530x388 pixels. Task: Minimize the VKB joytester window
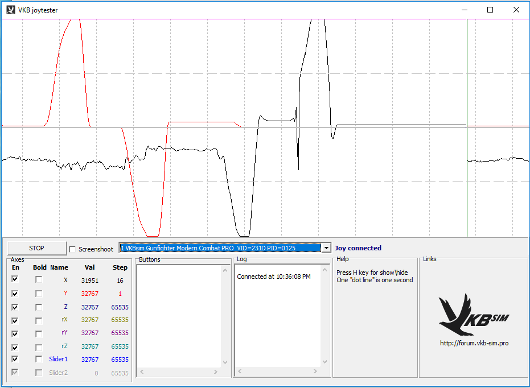pos(464,10)
